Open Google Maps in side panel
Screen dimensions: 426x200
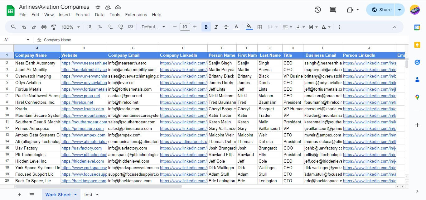[417, 97]
